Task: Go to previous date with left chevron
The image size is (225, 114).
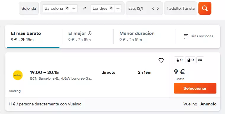Action: click(153, 8)
